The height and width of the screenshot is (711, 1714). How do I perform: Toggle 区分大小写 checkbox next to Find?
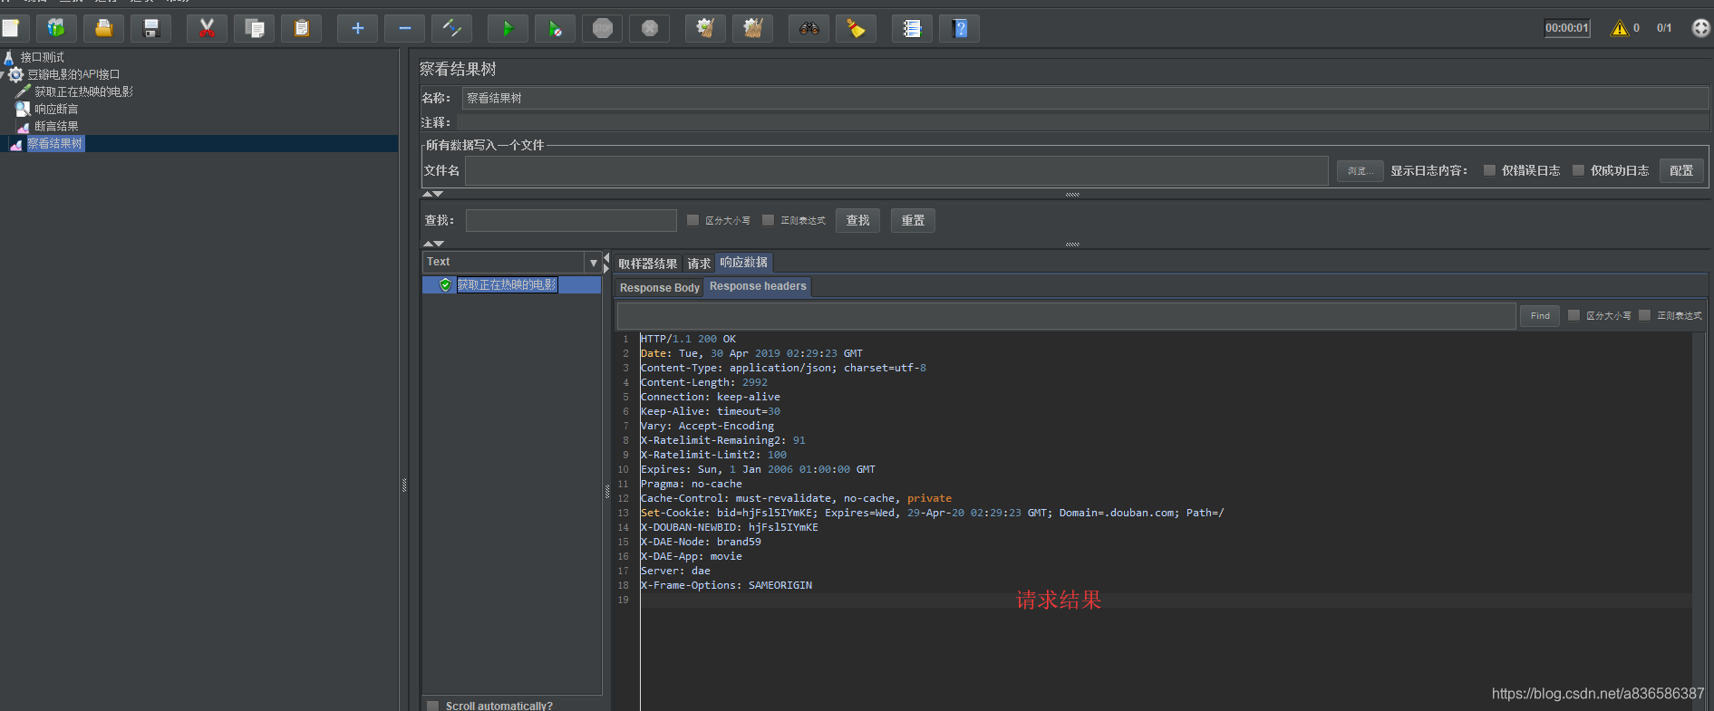pos(1574,315)
